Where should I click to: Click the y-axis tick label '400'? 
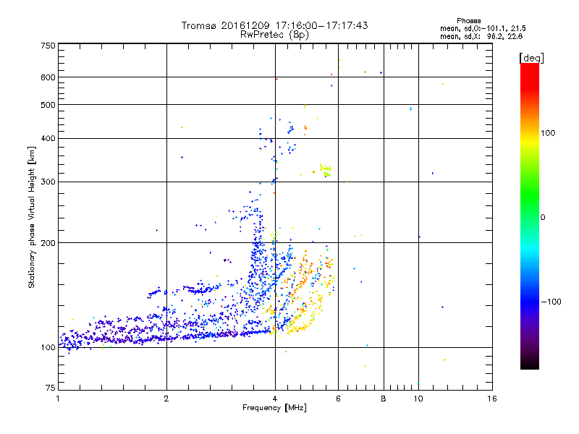coord(48,139)
